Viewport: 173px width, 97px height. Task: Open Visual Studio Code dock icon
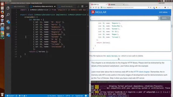[2, 29]
